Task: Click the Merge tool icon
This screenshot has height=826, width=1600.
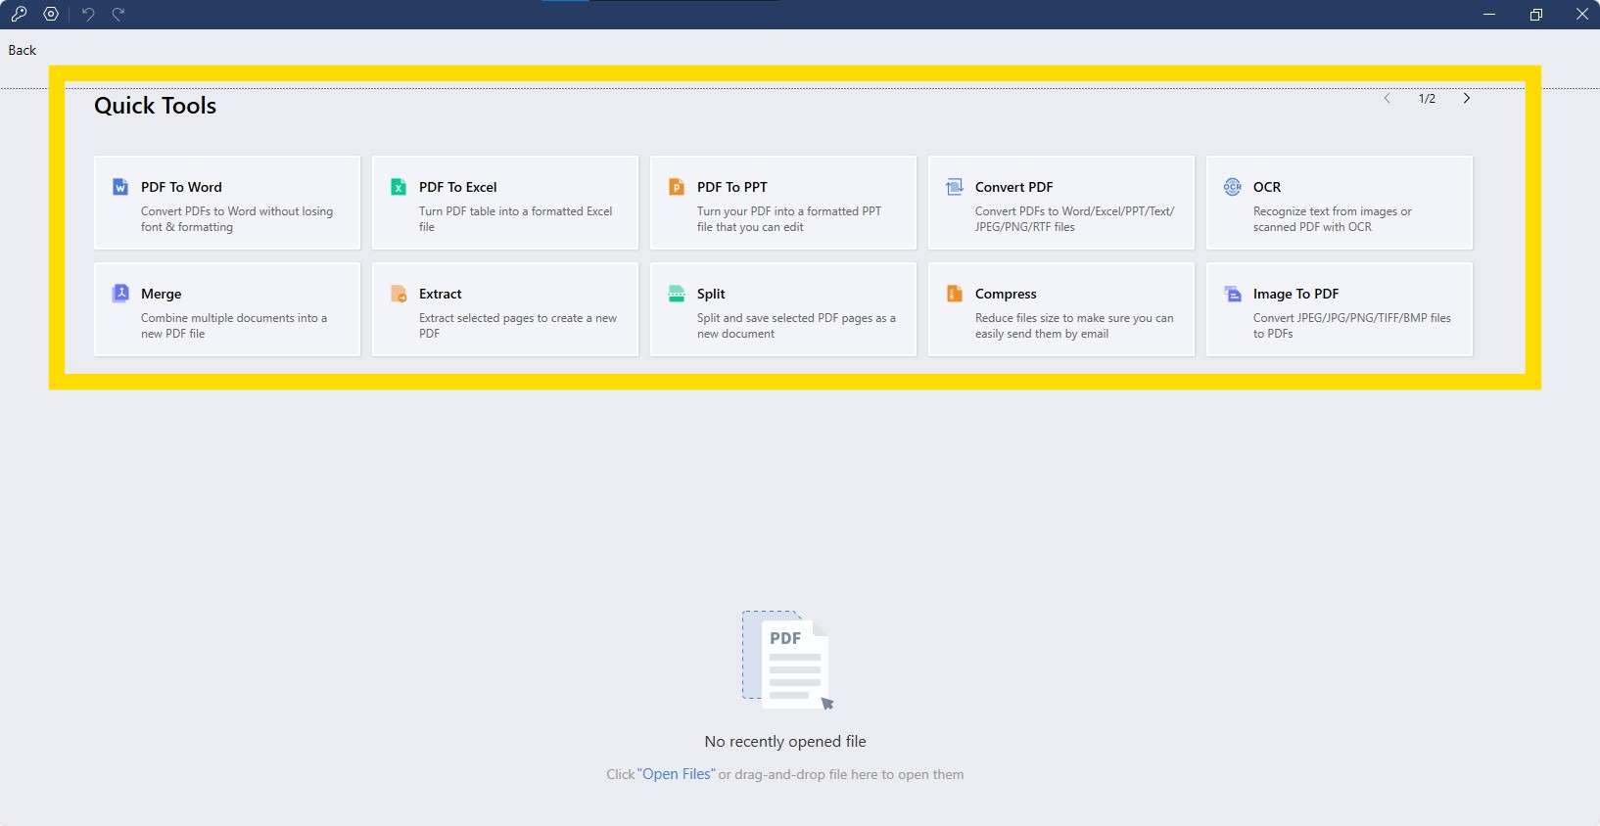Action: pos(120,294)
